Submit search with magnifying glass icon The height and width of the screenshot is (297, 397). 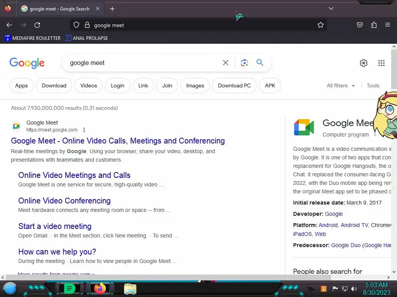pyautogui.click(x=260, y=62)
